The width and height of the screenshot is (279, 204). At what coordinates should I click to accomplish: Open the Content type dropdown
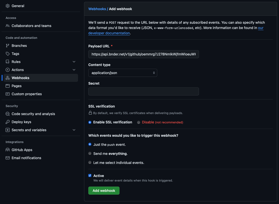coord(123,73)
